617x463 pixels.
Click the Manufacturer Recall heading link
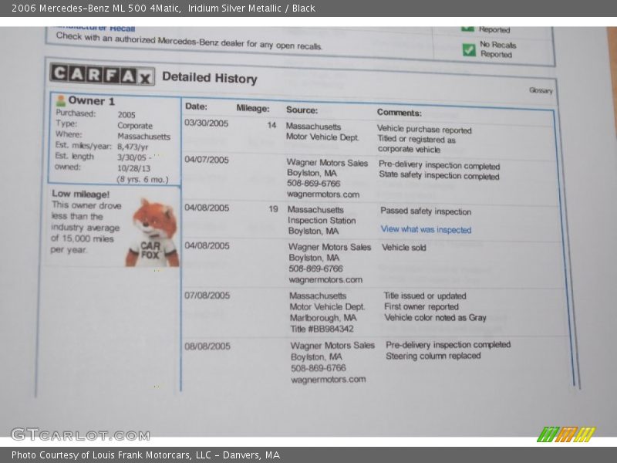coord(96,29)
